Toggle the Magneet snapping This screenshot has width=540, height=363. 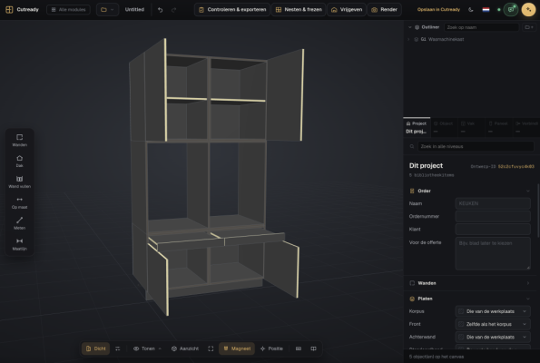click(x=237, y=348)
